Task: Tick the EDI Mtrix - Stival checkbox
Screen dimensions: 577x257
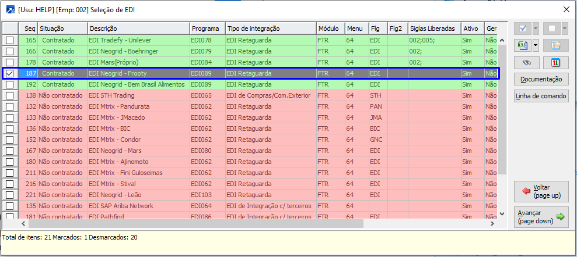Action: click(10, 184)
